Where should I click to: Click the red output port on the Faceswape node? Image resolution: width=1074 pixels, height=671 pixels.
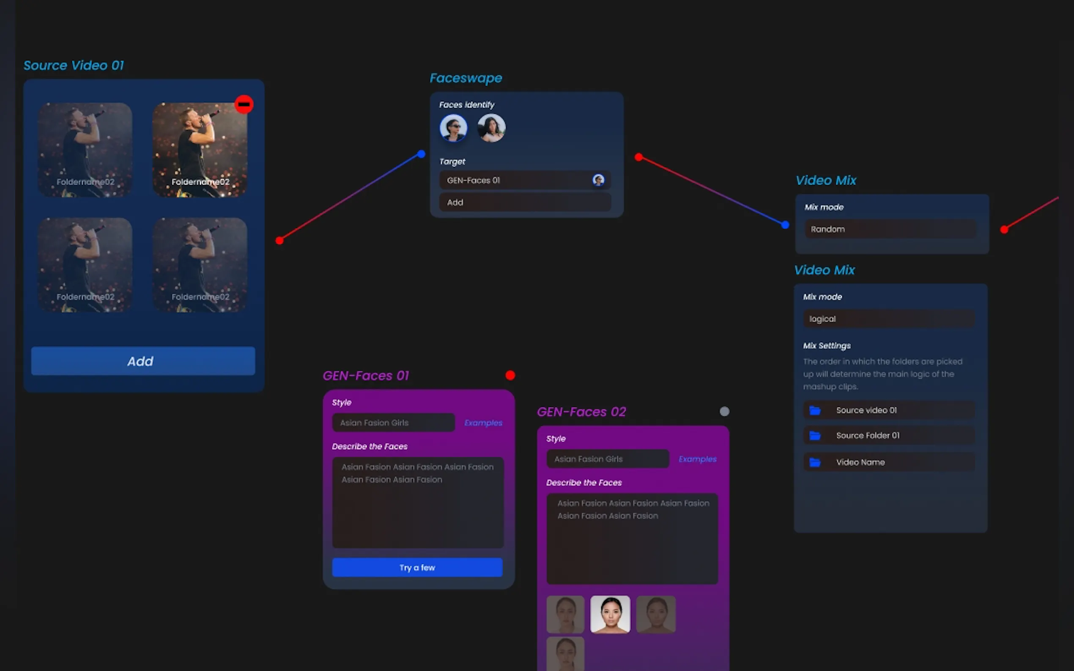pos(638,157)
